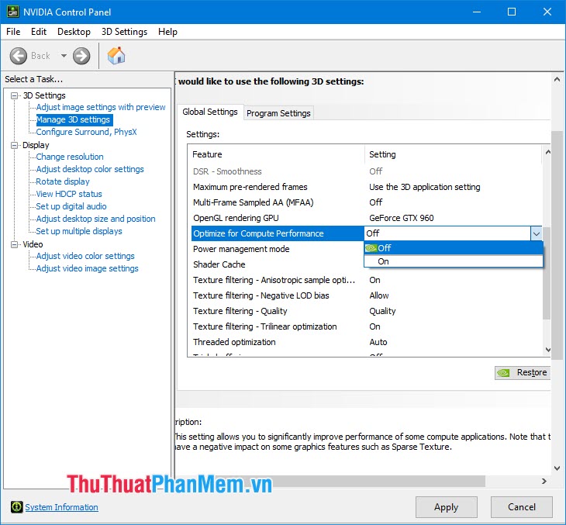Select Texture filtering - Trilinear optimization row

pyautogui.click(x=367, y=326)
